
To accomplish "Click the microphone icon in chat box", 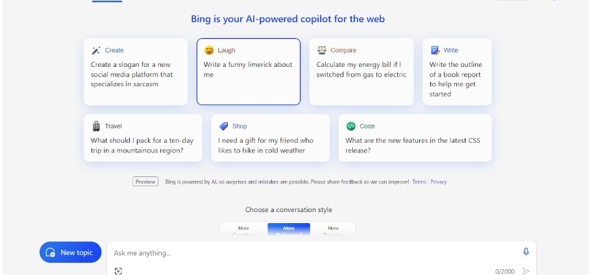I will point(526,252).
